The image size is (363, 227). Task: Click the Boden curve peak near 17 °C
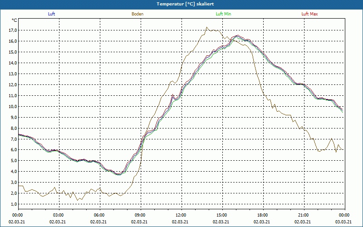pos(207,27)
